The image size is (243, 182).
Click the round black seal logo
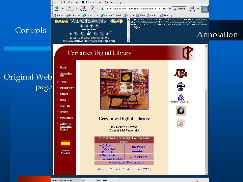(x=181, y=111)
